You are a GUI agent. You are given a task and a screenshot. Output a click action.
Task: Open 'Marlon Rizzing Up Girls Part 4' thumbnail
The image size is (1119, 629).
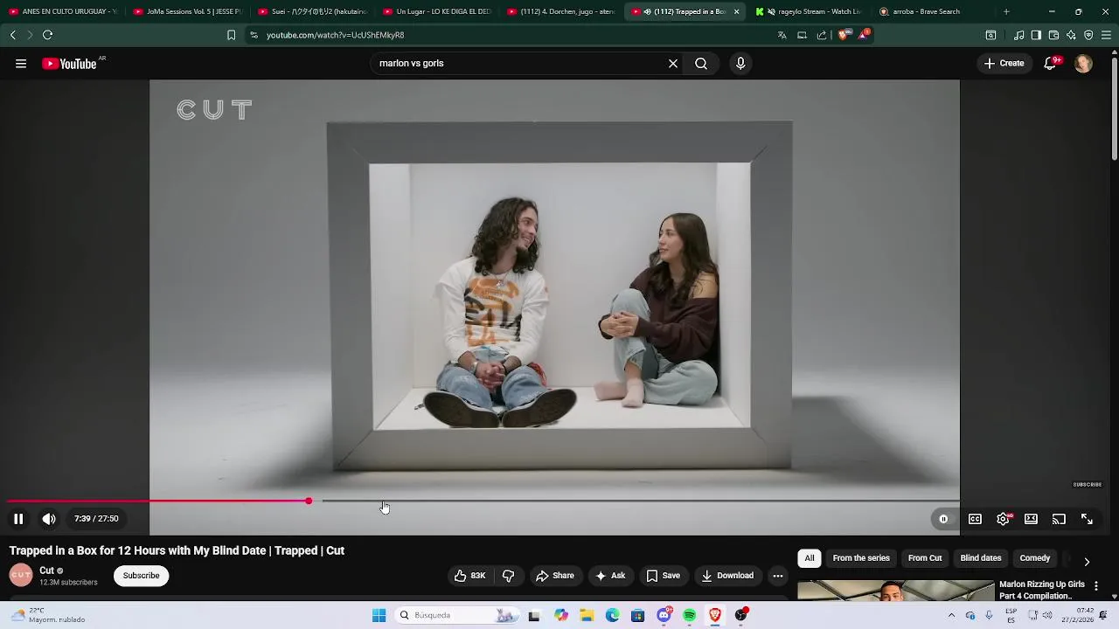tap(896, 591)
